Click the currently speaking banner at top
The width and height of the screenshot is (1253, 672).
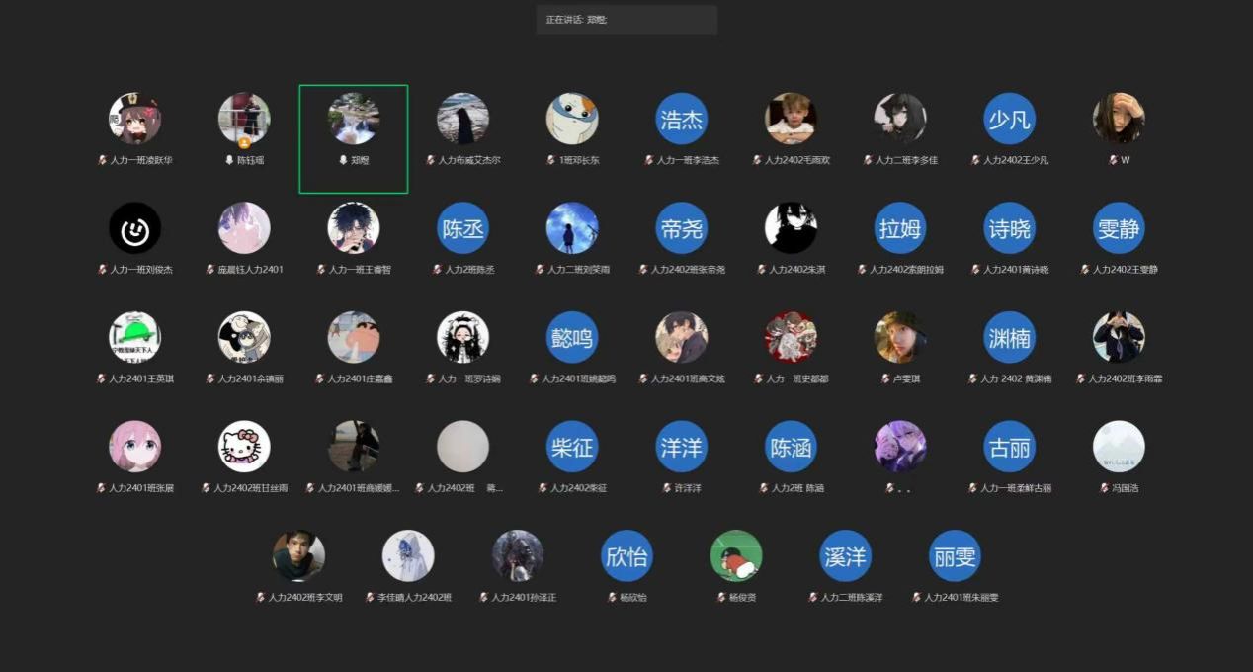(x=626, y=20)
